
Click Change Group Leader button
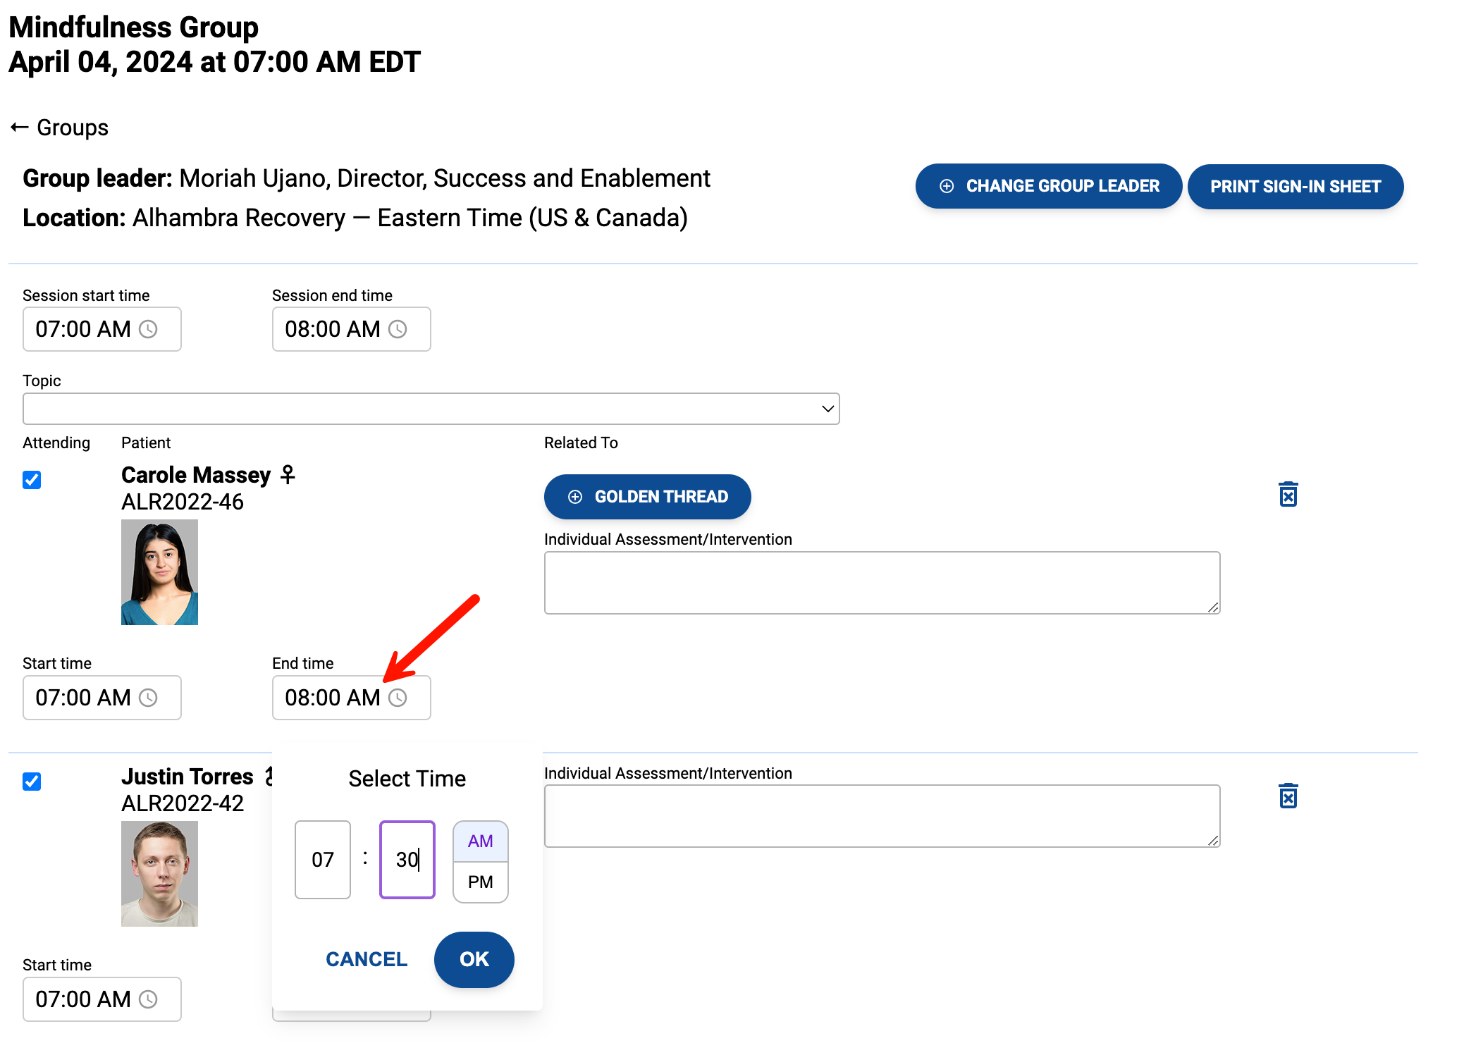[x=1048, y=186]
